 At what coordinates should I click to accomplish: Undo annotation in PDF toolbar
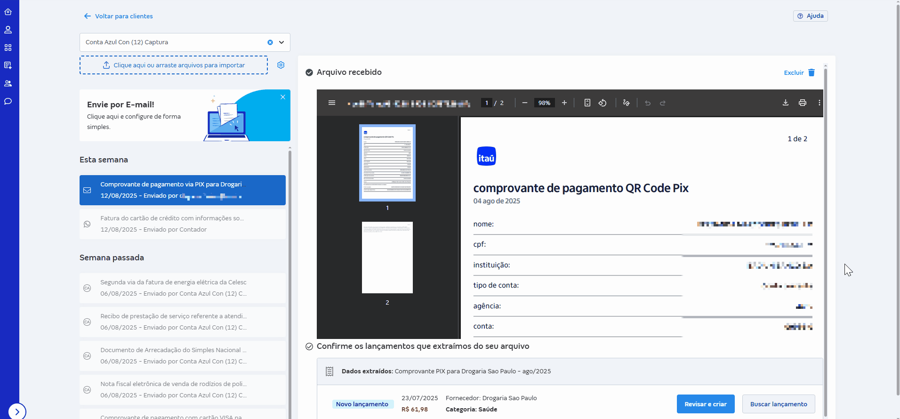(648, 103)
